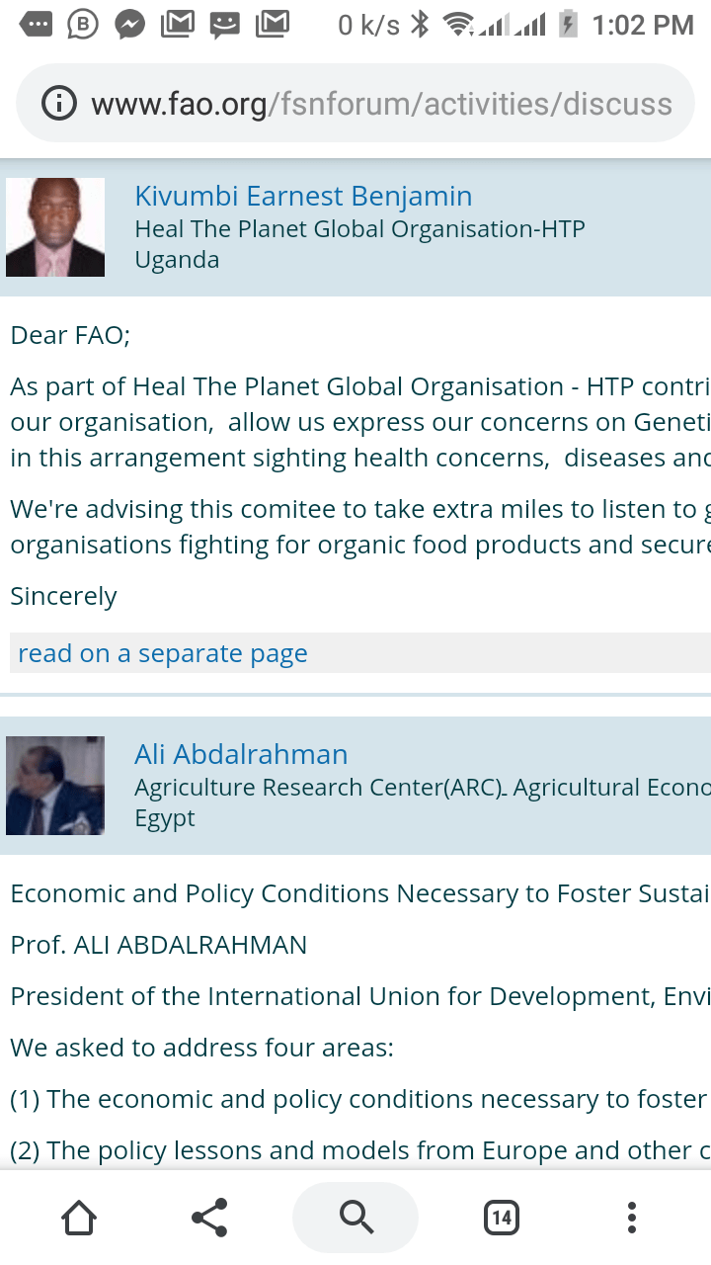Screen dimensions: 711x1265
Task: Tap the www.fao.org address bar
Action: [x=380, y=104]
